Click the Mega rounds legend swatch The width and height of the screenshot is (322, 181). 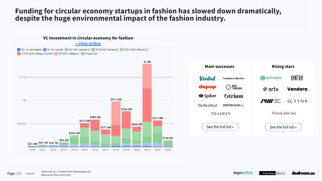(19, 54)
